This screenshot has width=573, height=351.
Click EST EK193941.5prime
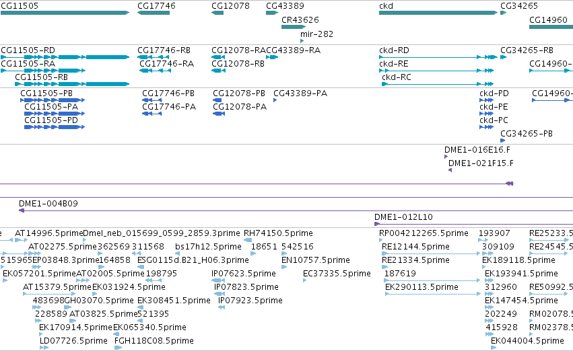pyautogui.click(x=490, y=280)
